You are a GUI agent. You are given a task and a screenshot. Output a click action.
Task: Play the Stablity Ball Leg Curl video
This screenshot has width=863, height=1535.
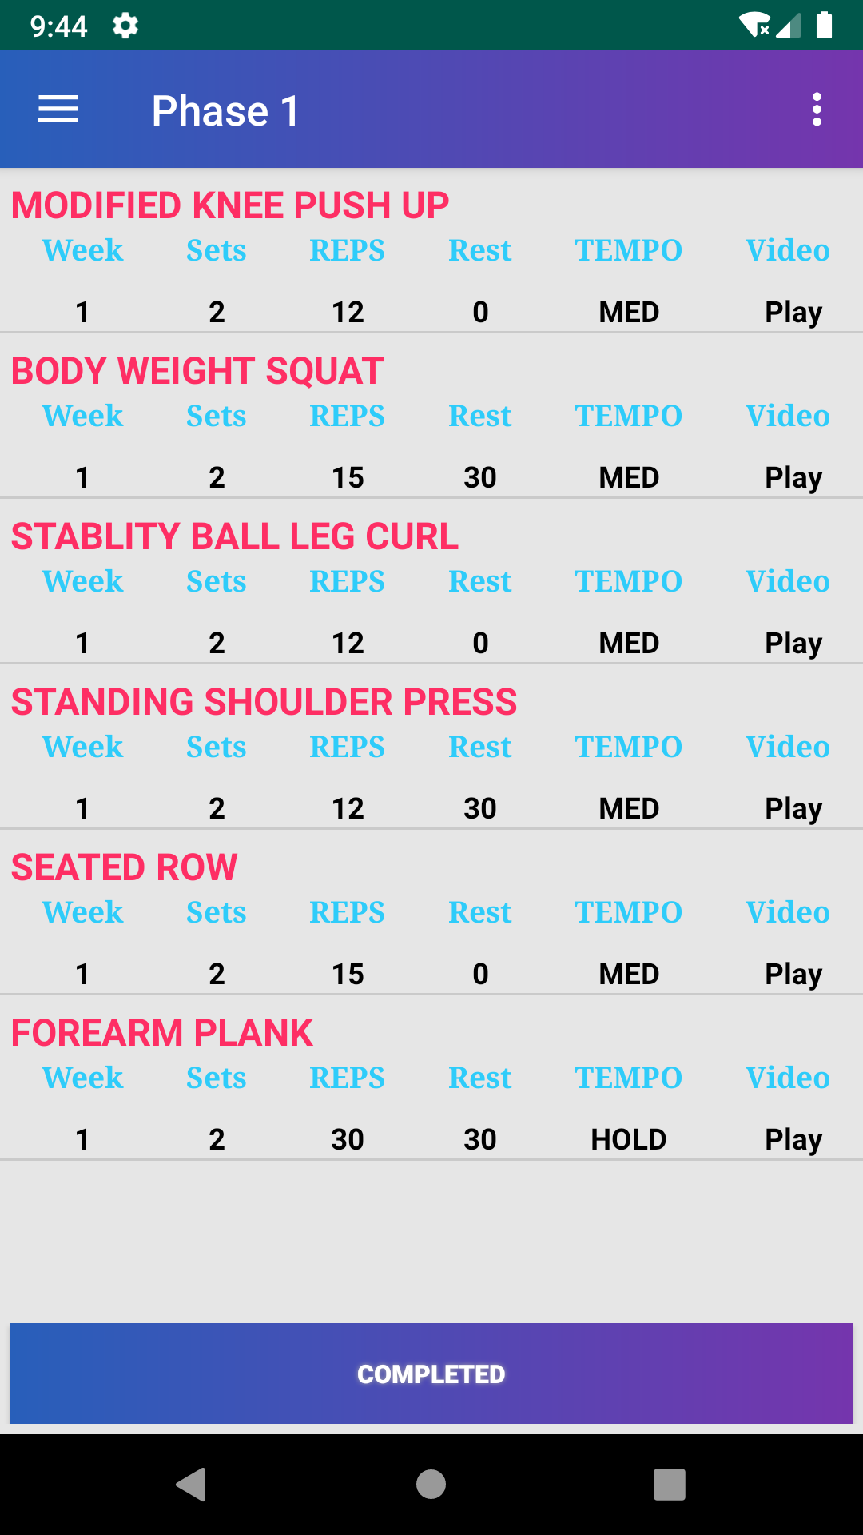point(793,643)
